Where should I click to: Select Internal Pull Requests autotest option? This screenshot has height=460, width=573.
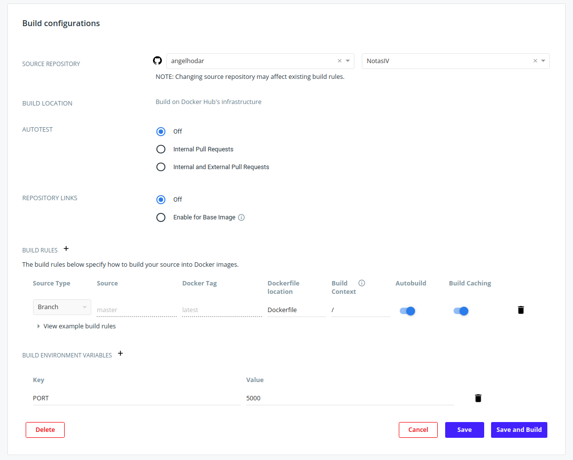point(161,149)
